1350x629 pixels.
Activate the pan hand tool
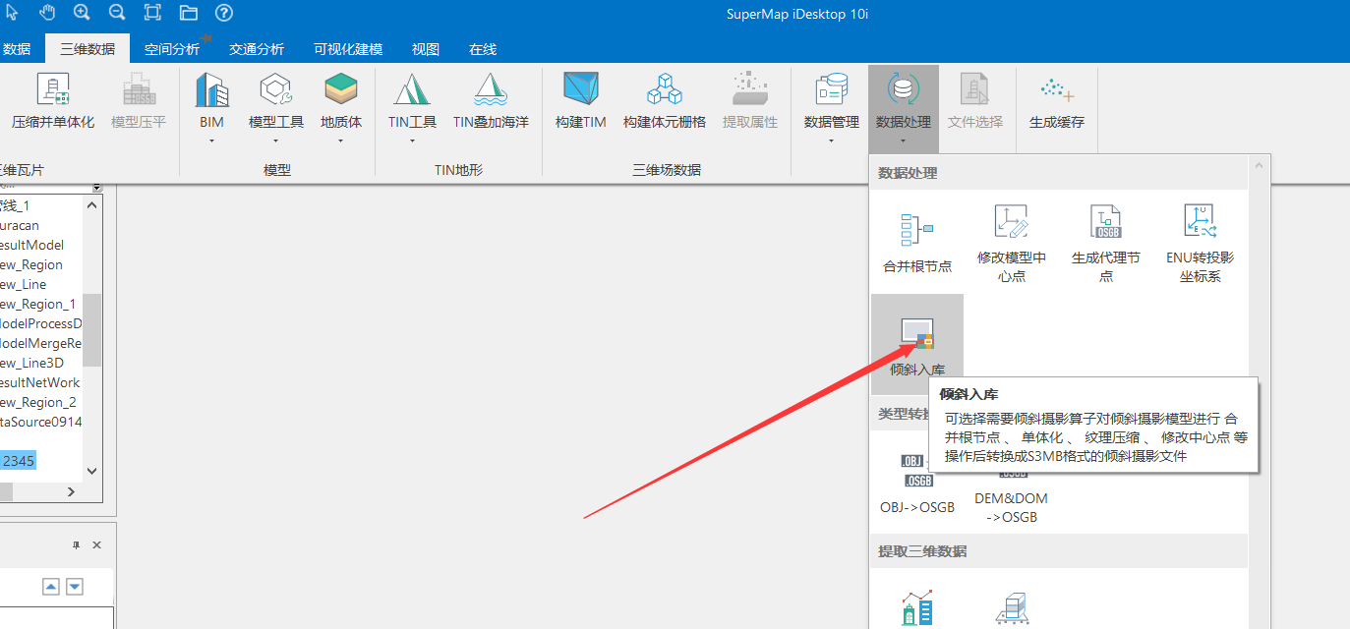click(x=47, y=13)
